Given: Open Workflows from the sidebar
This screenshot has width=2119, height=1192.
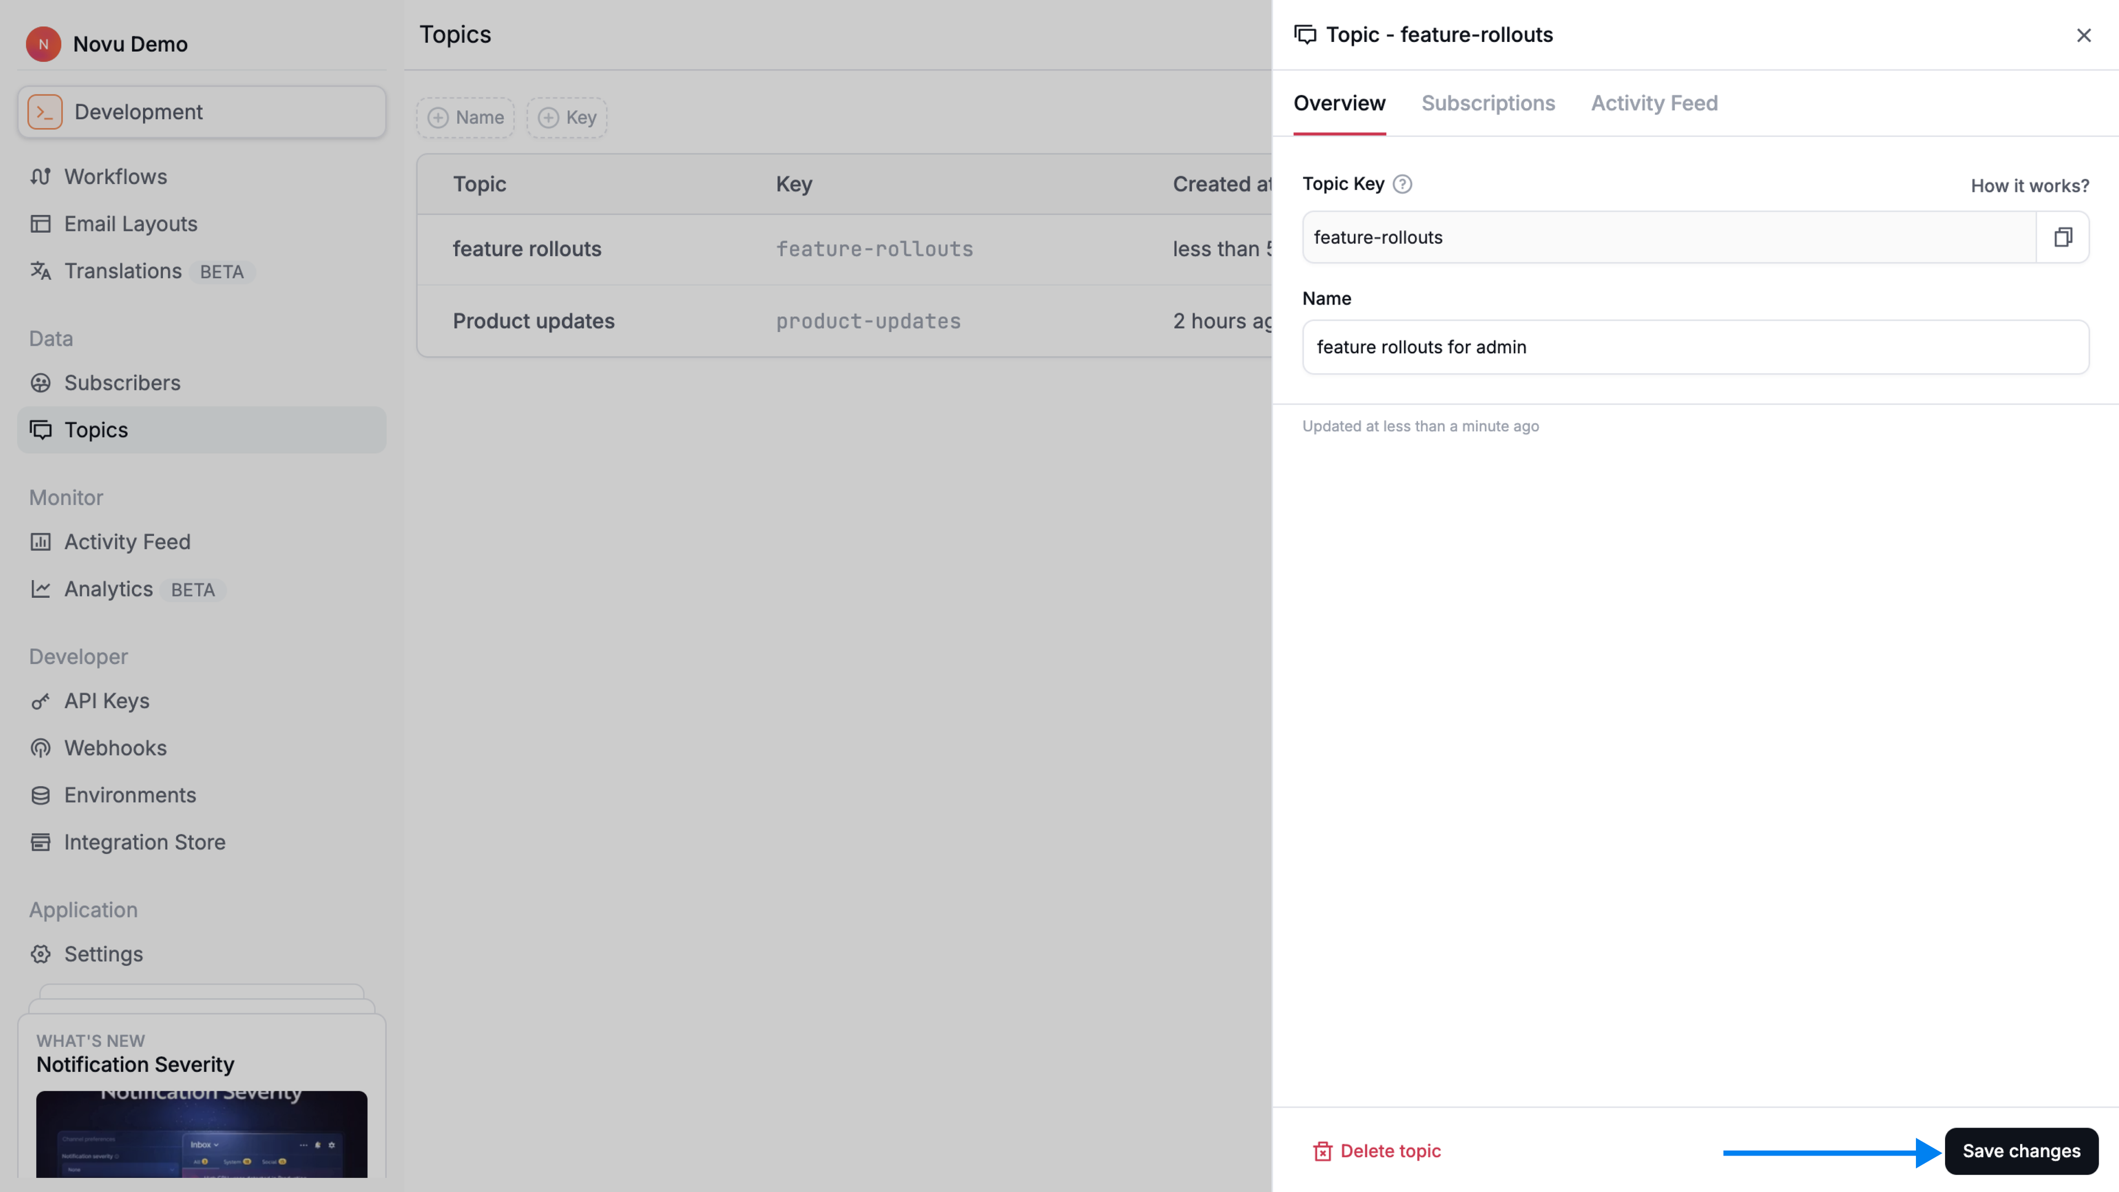Looking at the screenshot, I should pos(115,177).
